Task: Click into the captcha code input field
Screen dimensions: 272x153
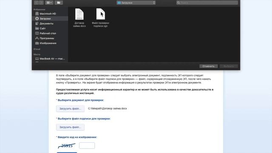Action: (x=87, y=145)
